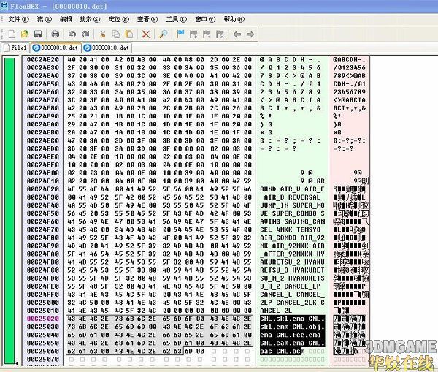Save the file with the floppy disk icon
Screen dimensions: 438x372
click(38, 34)
